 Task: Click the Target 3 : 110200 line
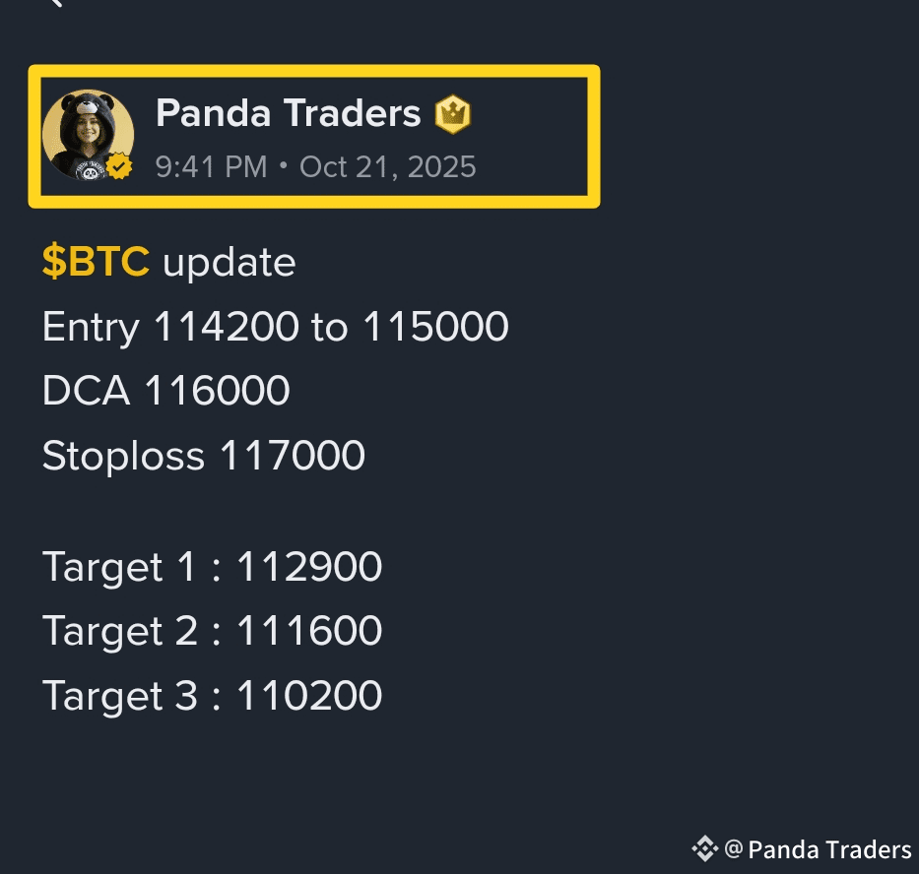[212, 696]
